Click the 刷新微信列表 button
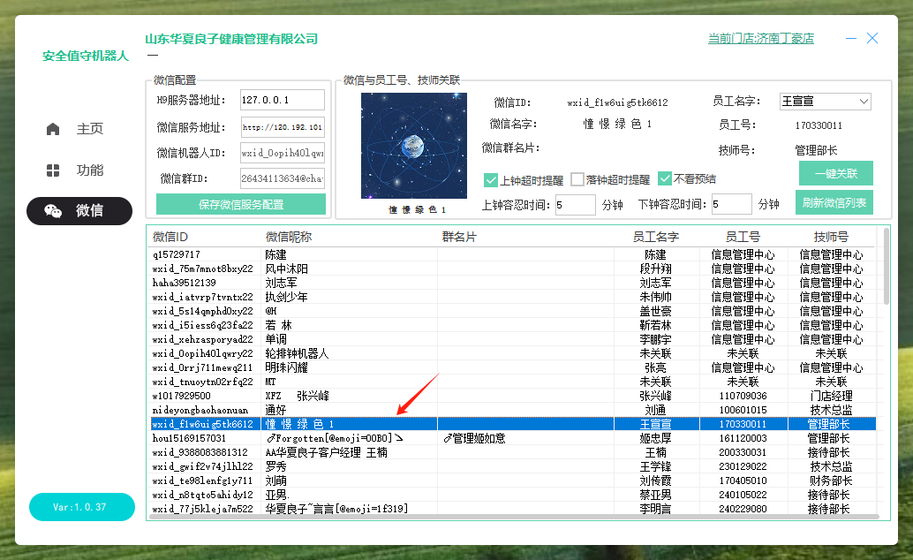The image size is (913, 560). [x=834, y=203]
